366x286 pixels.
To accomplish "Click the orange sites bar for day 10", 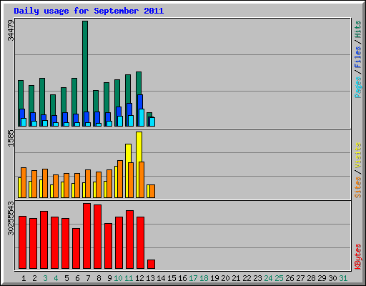I will (120, 179).
